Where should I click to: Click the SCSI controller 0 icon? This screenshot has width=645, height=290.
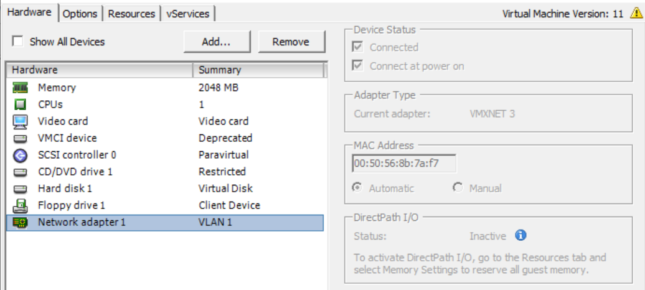coord(20,155)
